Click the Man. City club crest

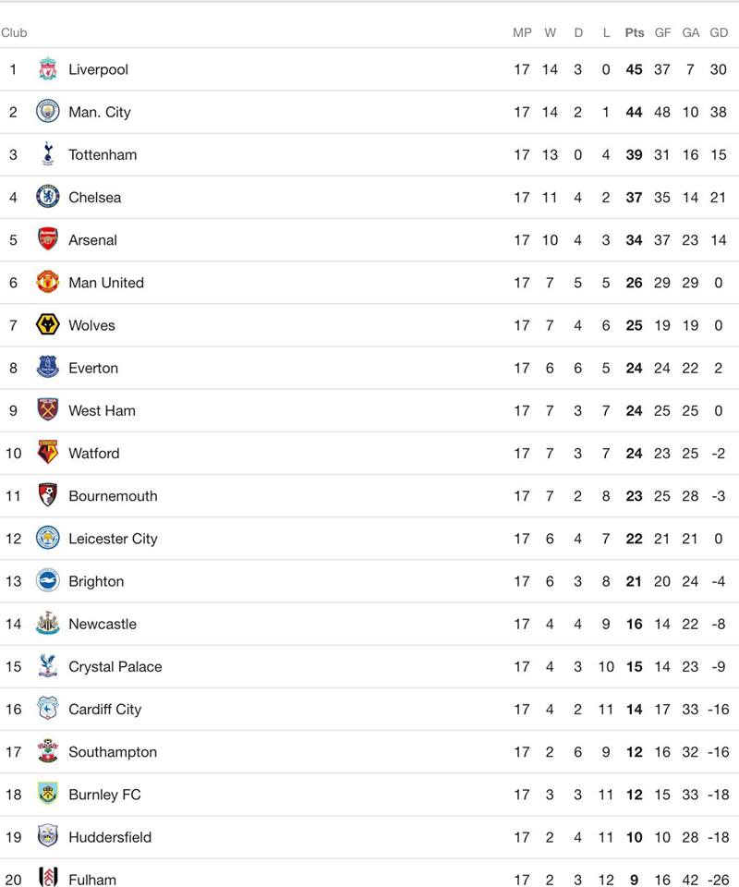click(47, 112)
